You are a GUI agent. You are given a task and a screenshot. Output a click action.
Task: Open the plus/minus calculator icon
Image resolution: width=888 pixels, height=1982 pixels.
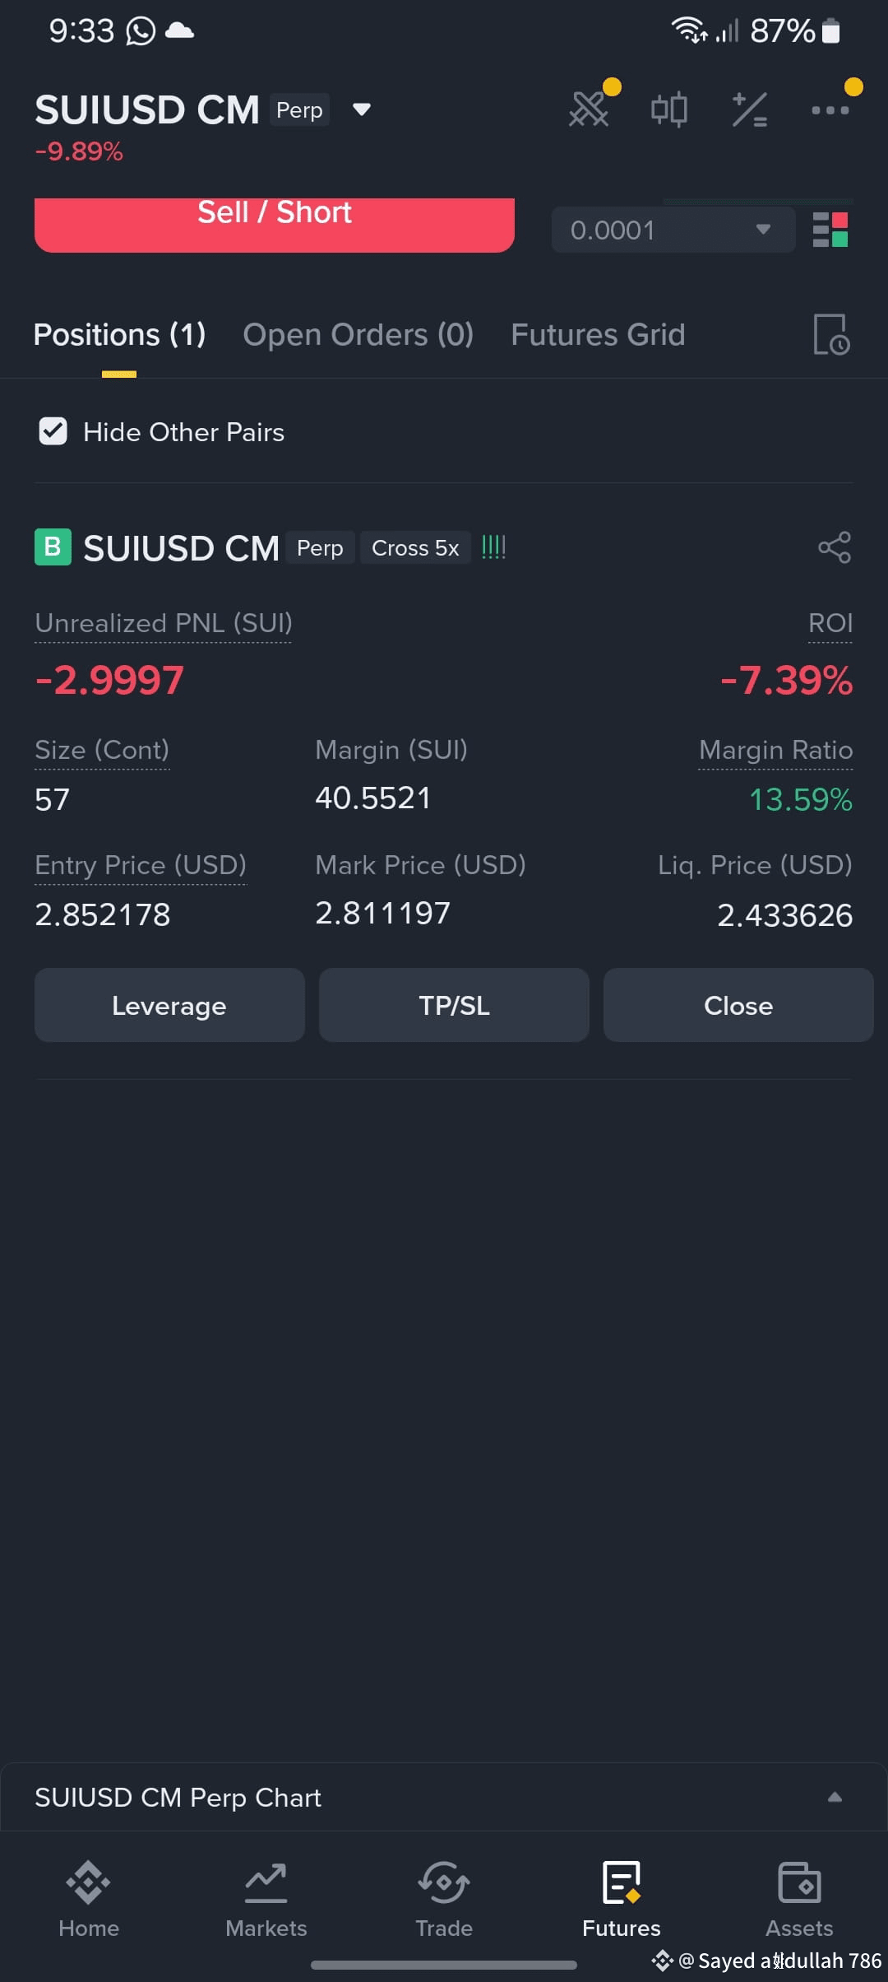[750, 109]
